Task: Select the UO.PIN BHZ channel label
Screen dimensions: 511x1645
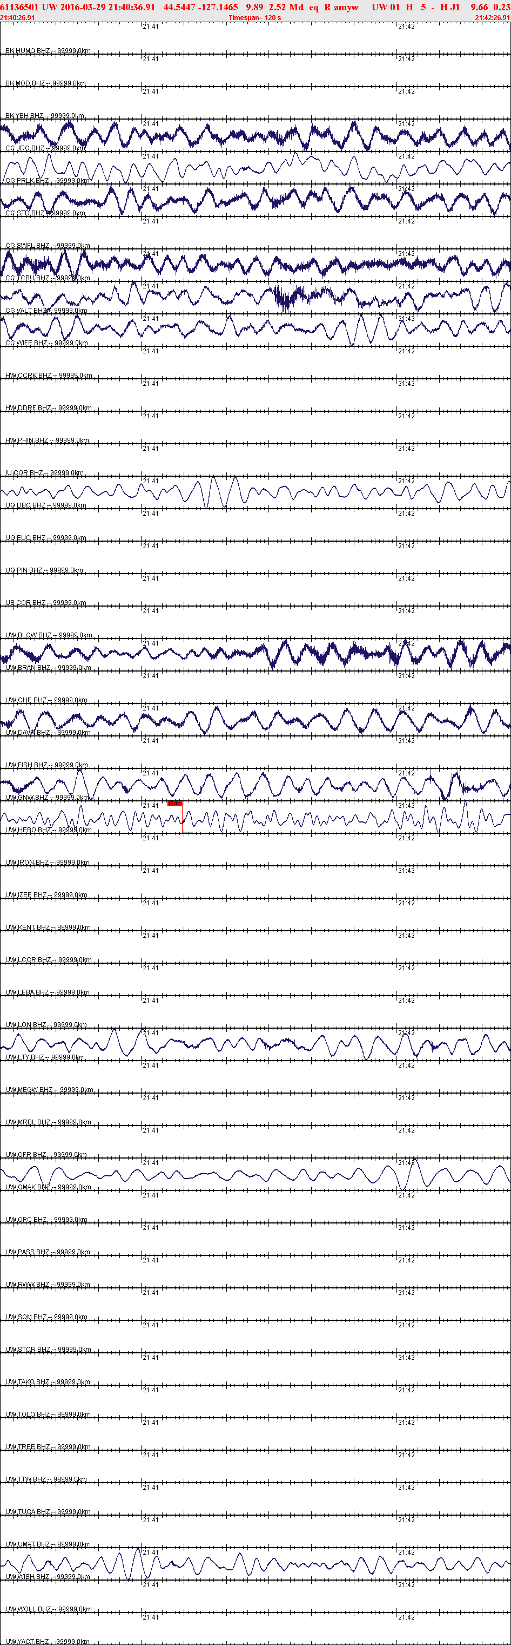Action: (44, 570)
